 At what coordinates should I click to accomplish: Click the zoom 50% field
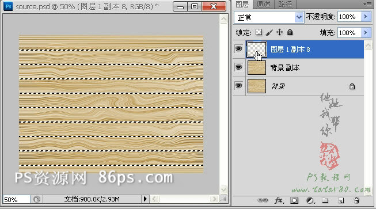[16, 199]
